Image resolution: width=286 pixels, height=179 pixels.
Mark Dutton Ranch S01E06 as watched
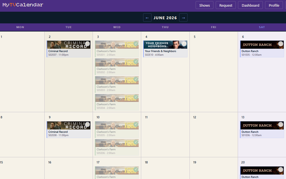click(x=281, y=124)
